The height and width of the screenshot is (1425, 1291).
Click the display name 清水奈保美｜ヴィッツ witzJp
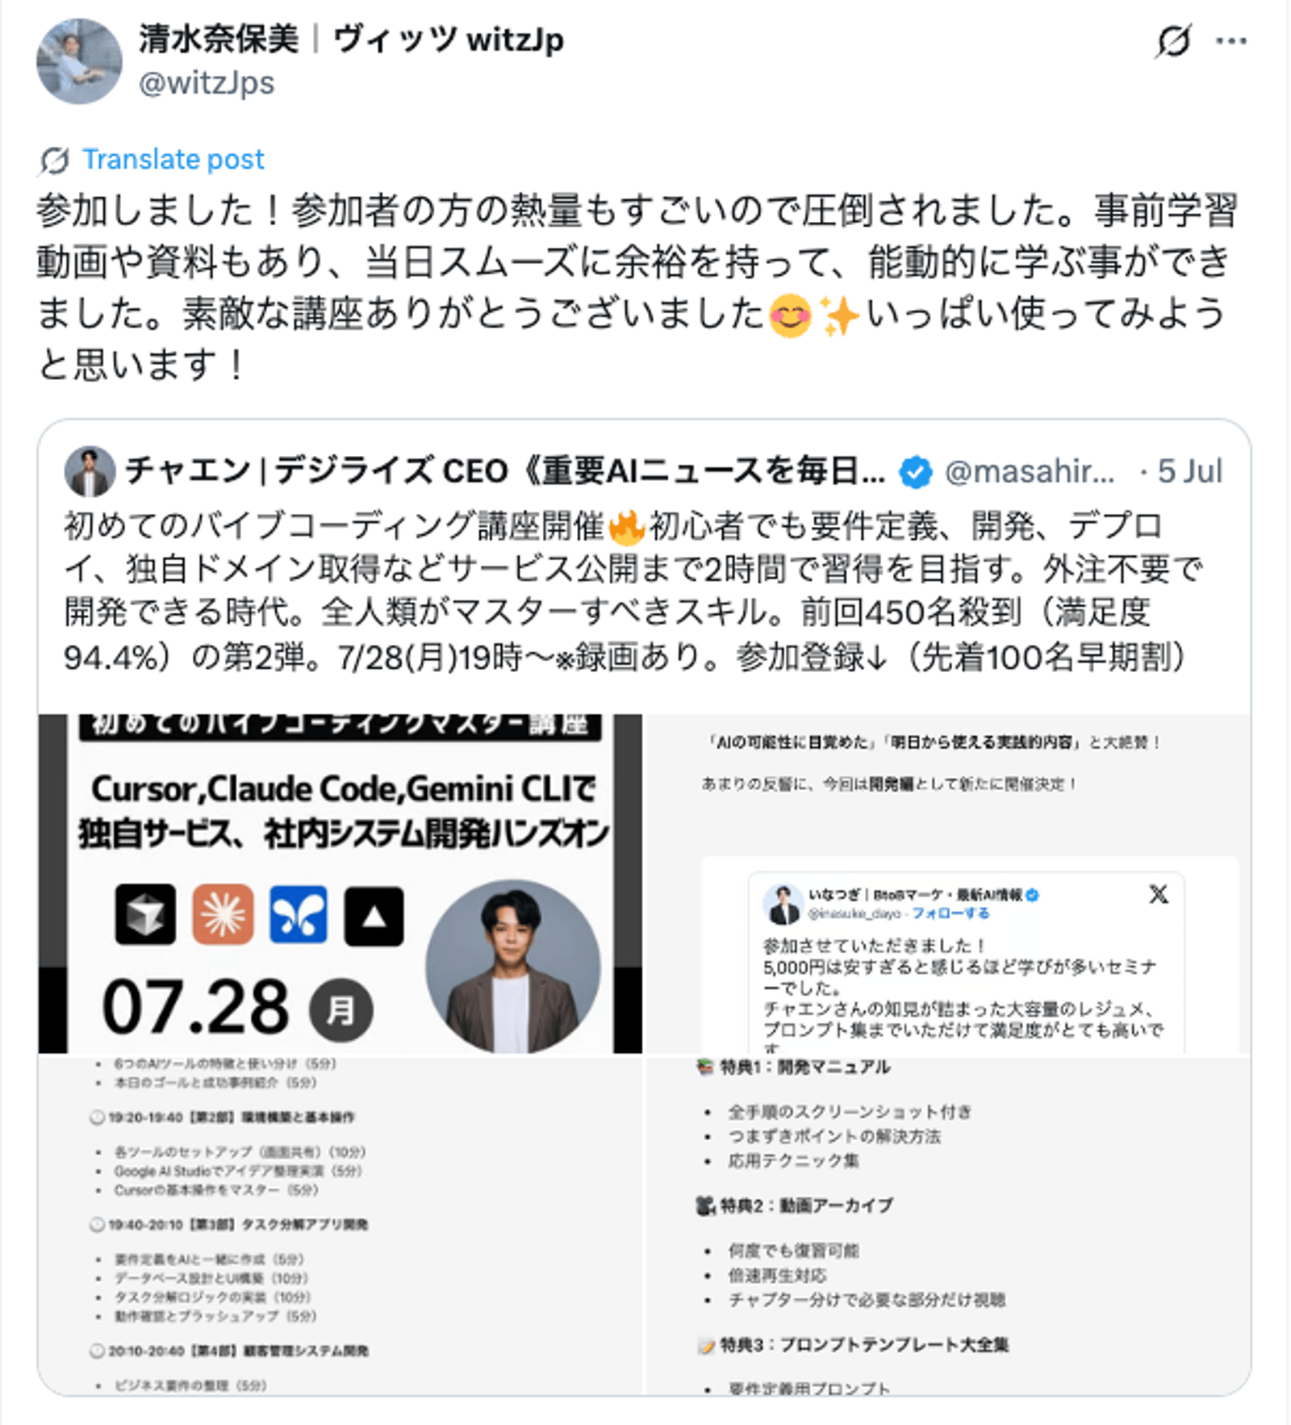click(x=351, y=39)
